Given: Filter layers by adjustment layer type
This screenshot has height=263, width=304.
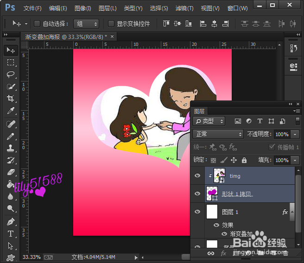Looking at the screenshot, I should click(249, 121).
